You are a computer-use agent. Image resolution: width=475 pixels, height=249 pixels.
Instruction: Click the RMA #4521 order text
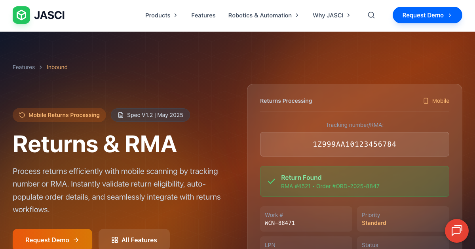click(330, 186)
